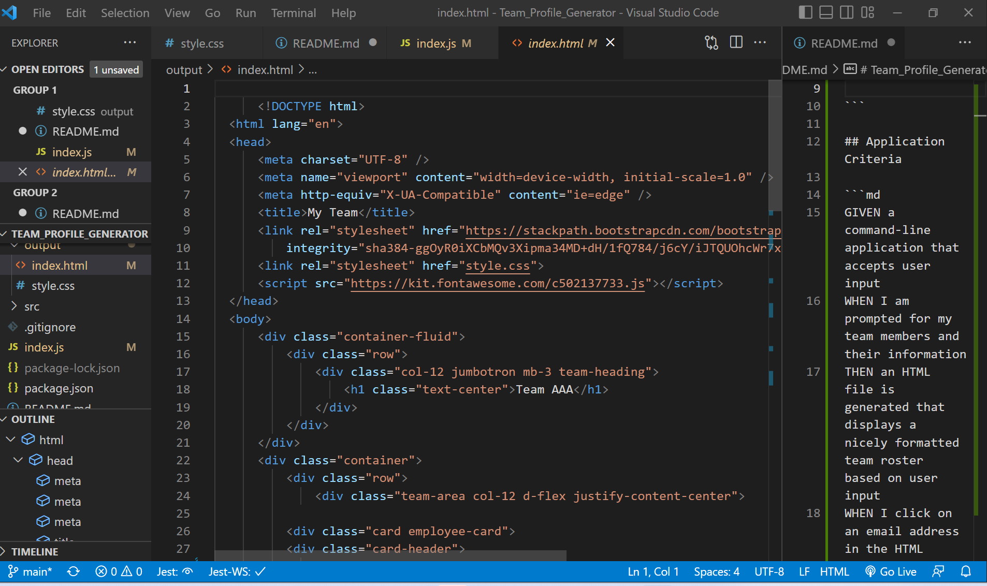This screenshot has height=586, width=987.
Task: Expand the Timeline section
Action: click(76, 552)
